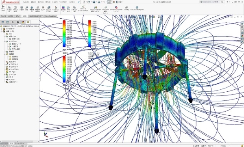Switch to the DisplayManager panel tab icon

pos(23,22)
